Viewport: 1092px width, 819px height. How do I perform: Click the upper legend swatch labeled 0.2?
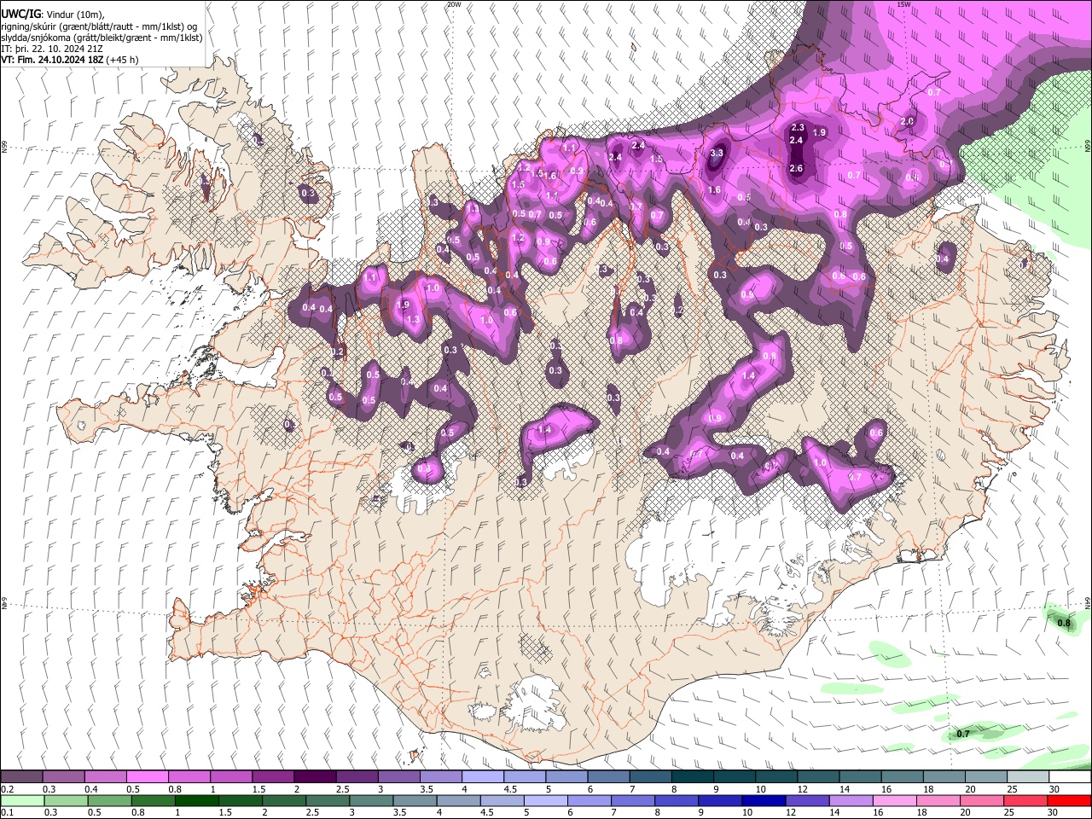click(x=21, y=777)
